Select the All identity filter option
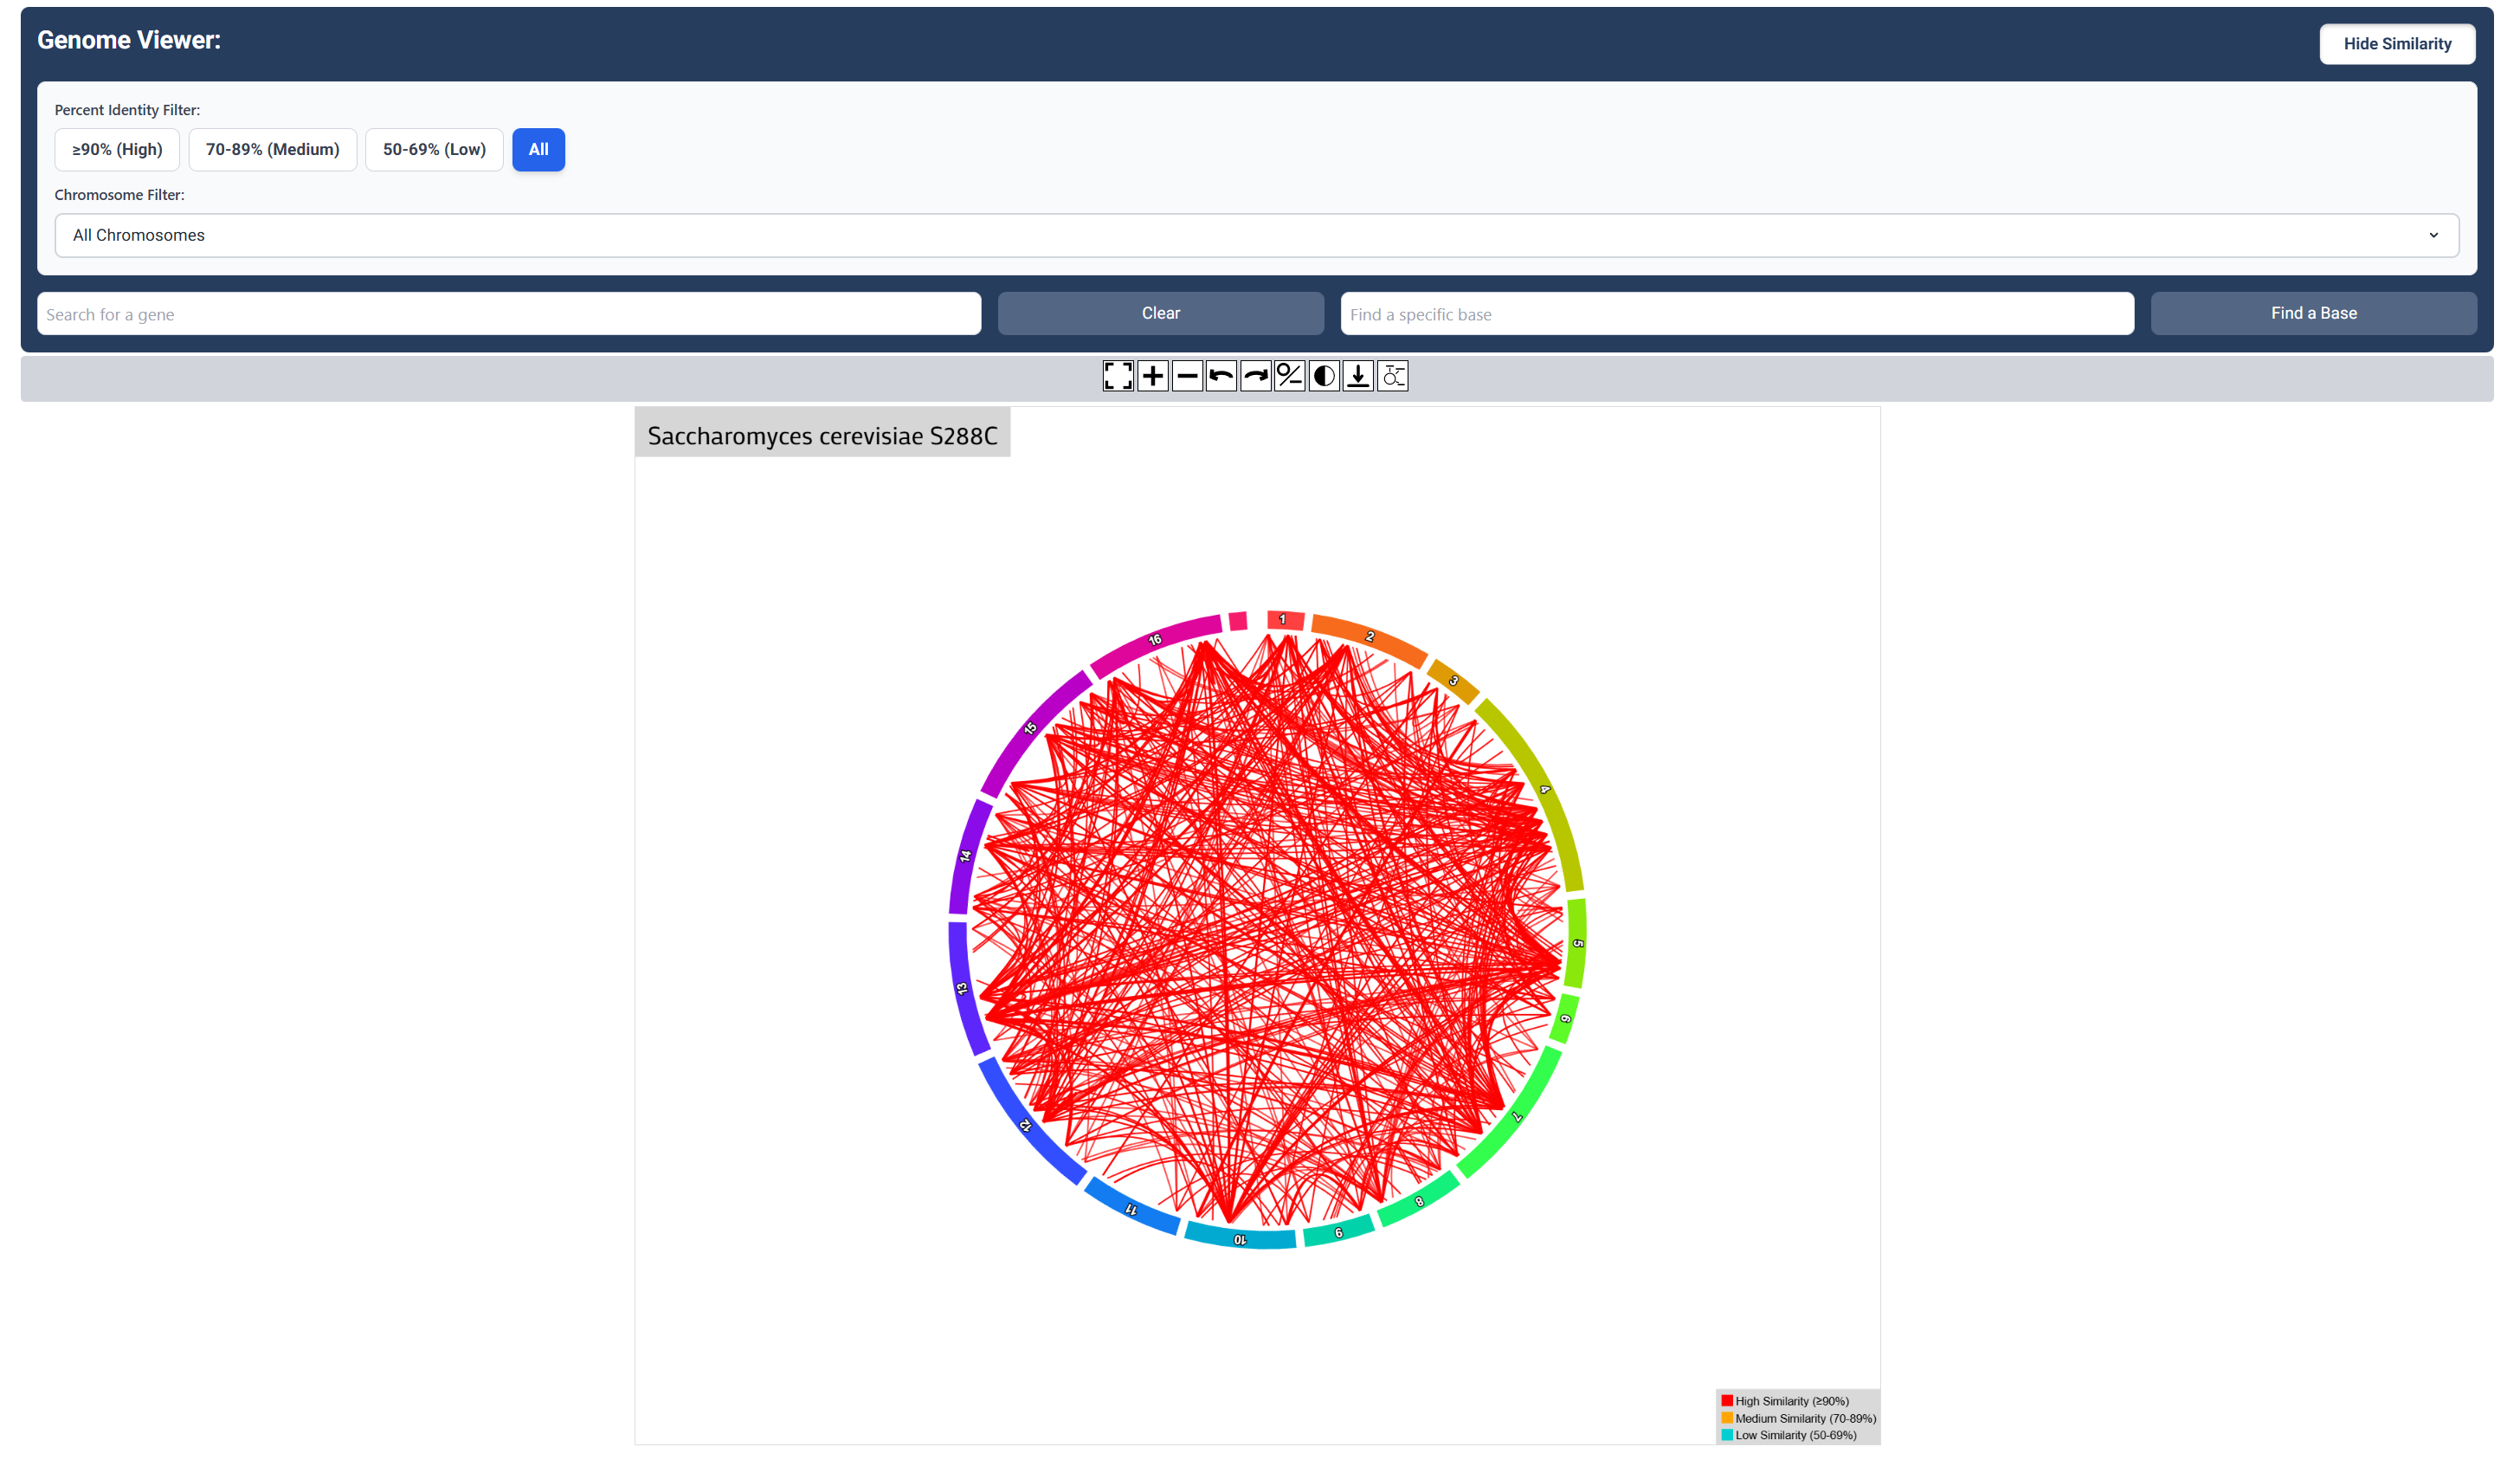This screenshot has width=2520, height=1460. tap(538, 149)
